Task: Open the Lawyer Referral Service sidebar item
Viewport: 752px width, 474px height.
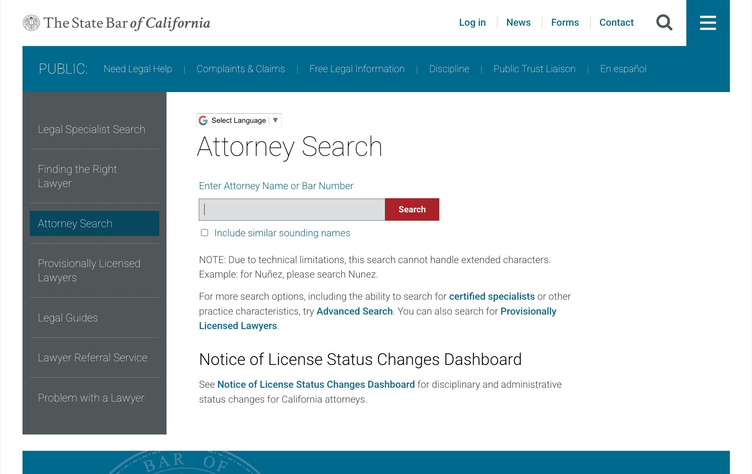Action: [93, 358]
